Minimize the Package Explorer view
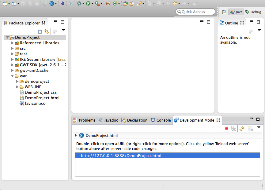 pyautogui.click(x=56, y=21)
